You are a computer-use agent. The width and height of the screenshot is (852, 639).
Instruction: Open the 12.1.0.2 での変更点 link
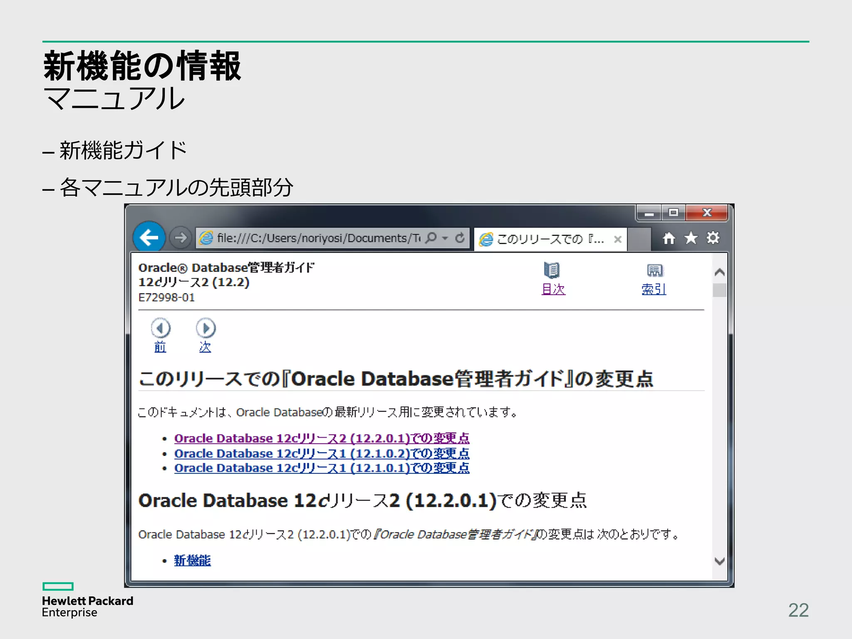click(322, 453)
